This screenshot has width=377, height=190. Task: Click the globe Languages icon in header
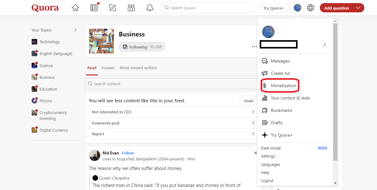pos(311,8)
